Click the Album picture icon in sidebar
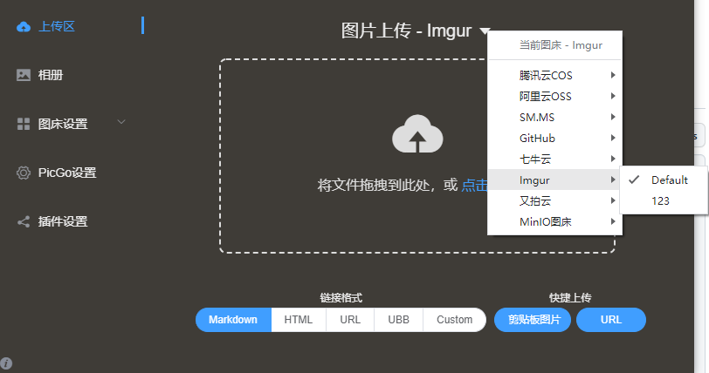The width and height of the screenshot is (709, 373). click(24, 75)
